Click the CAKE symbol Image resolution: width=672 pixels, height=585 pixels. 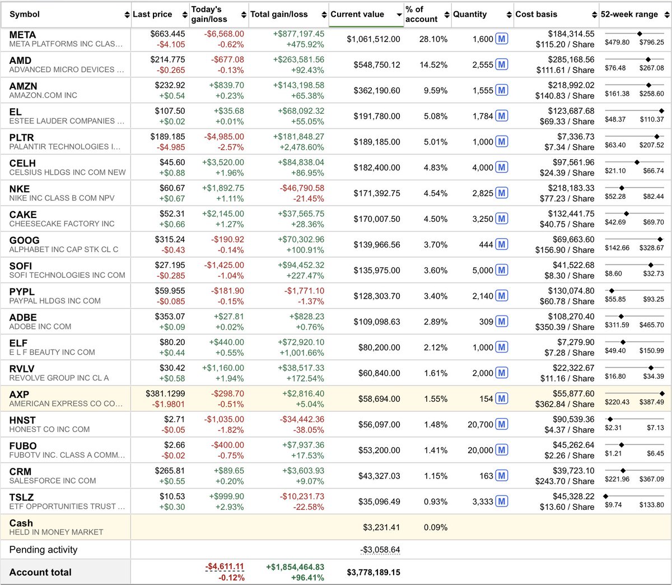[23, 215]
